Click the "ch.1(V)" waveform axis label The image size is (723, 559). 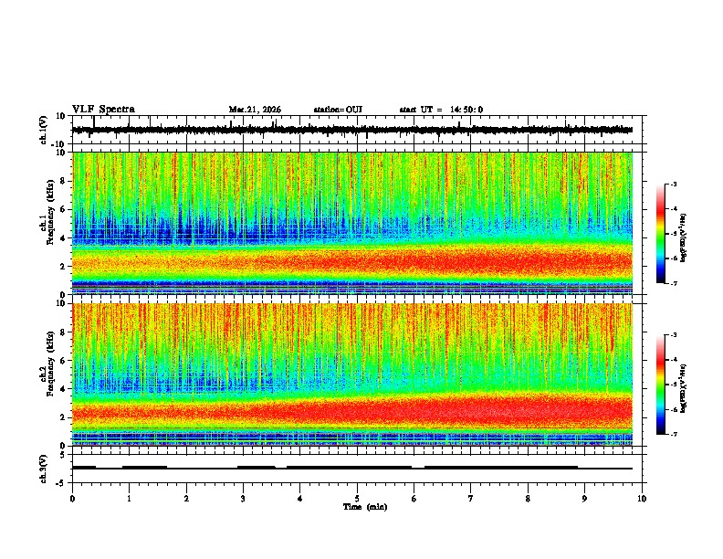(x=44, y=130)
